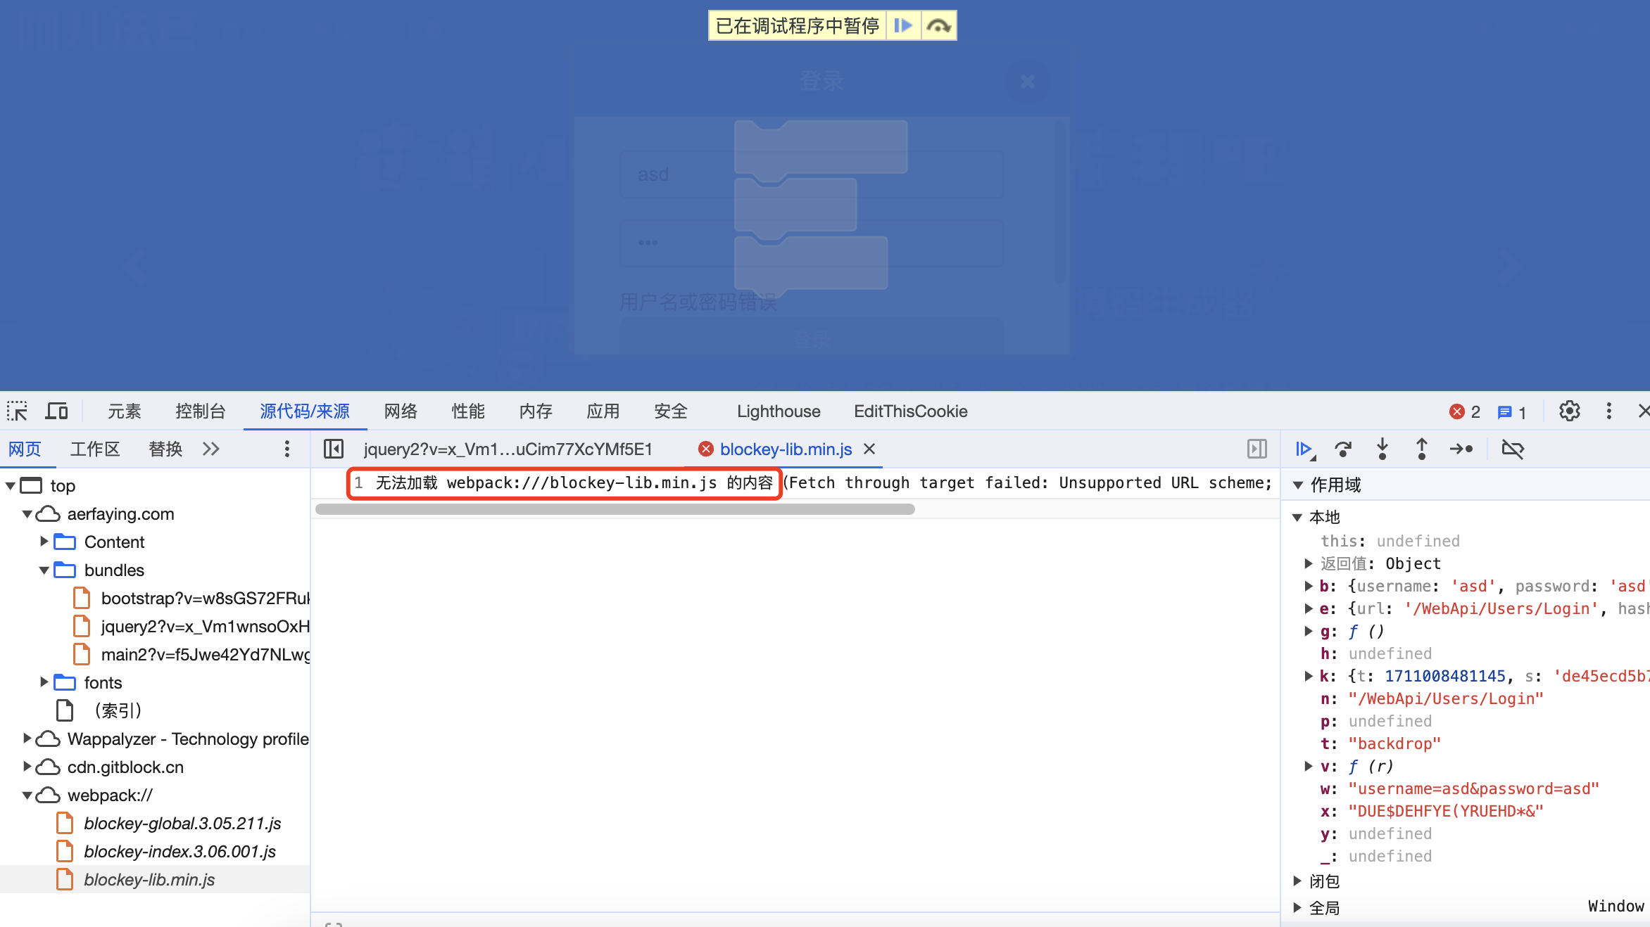The image size is (1650, 927).
Task: Click the page overlay resume button
Action: (903, 26)
